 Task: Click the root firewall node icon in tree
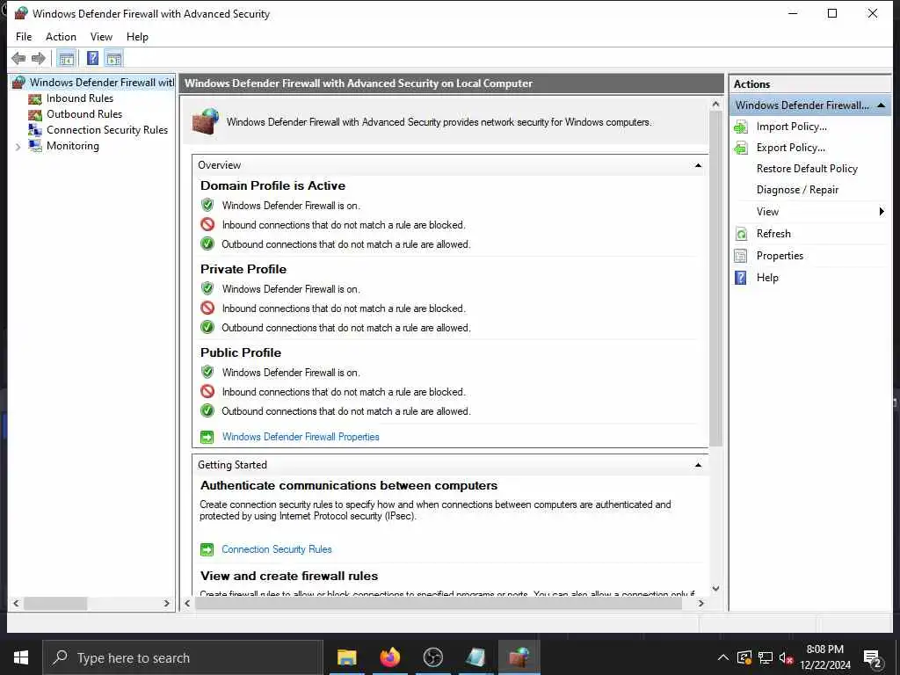pos(19,82)
